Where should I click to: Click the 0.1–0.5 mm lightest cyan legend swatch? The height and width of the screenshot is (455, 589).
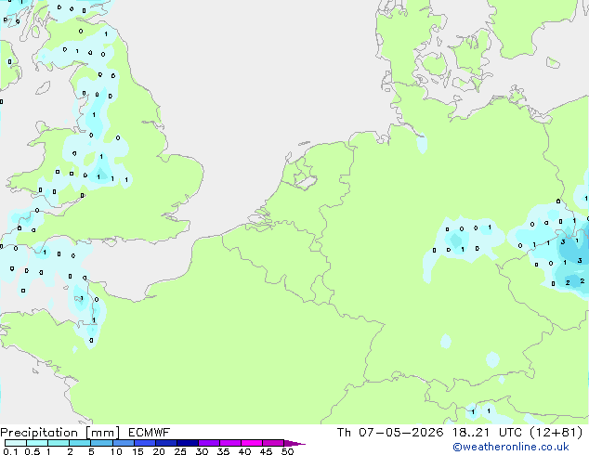pos(16,443)
